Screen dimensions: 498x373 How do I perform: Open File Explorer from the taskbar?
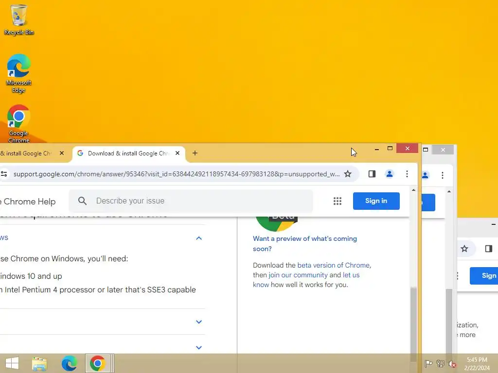[39, 363]
